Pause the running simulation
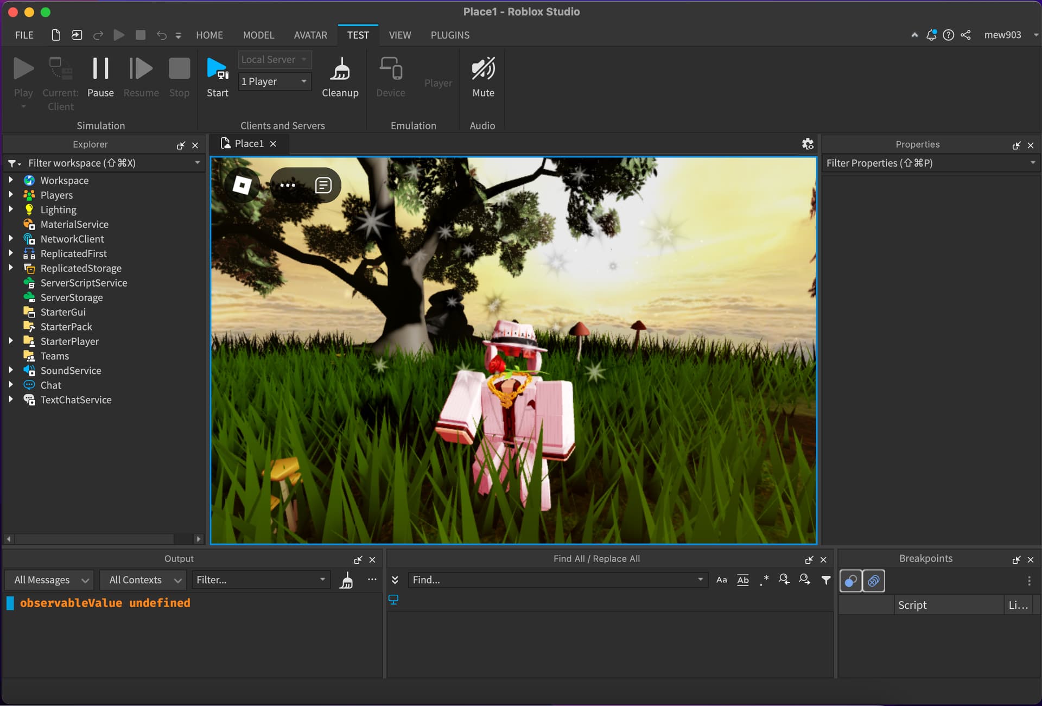Image resolution: width=1042 pixels, height=706 pixels. click(x=100, y=71)
